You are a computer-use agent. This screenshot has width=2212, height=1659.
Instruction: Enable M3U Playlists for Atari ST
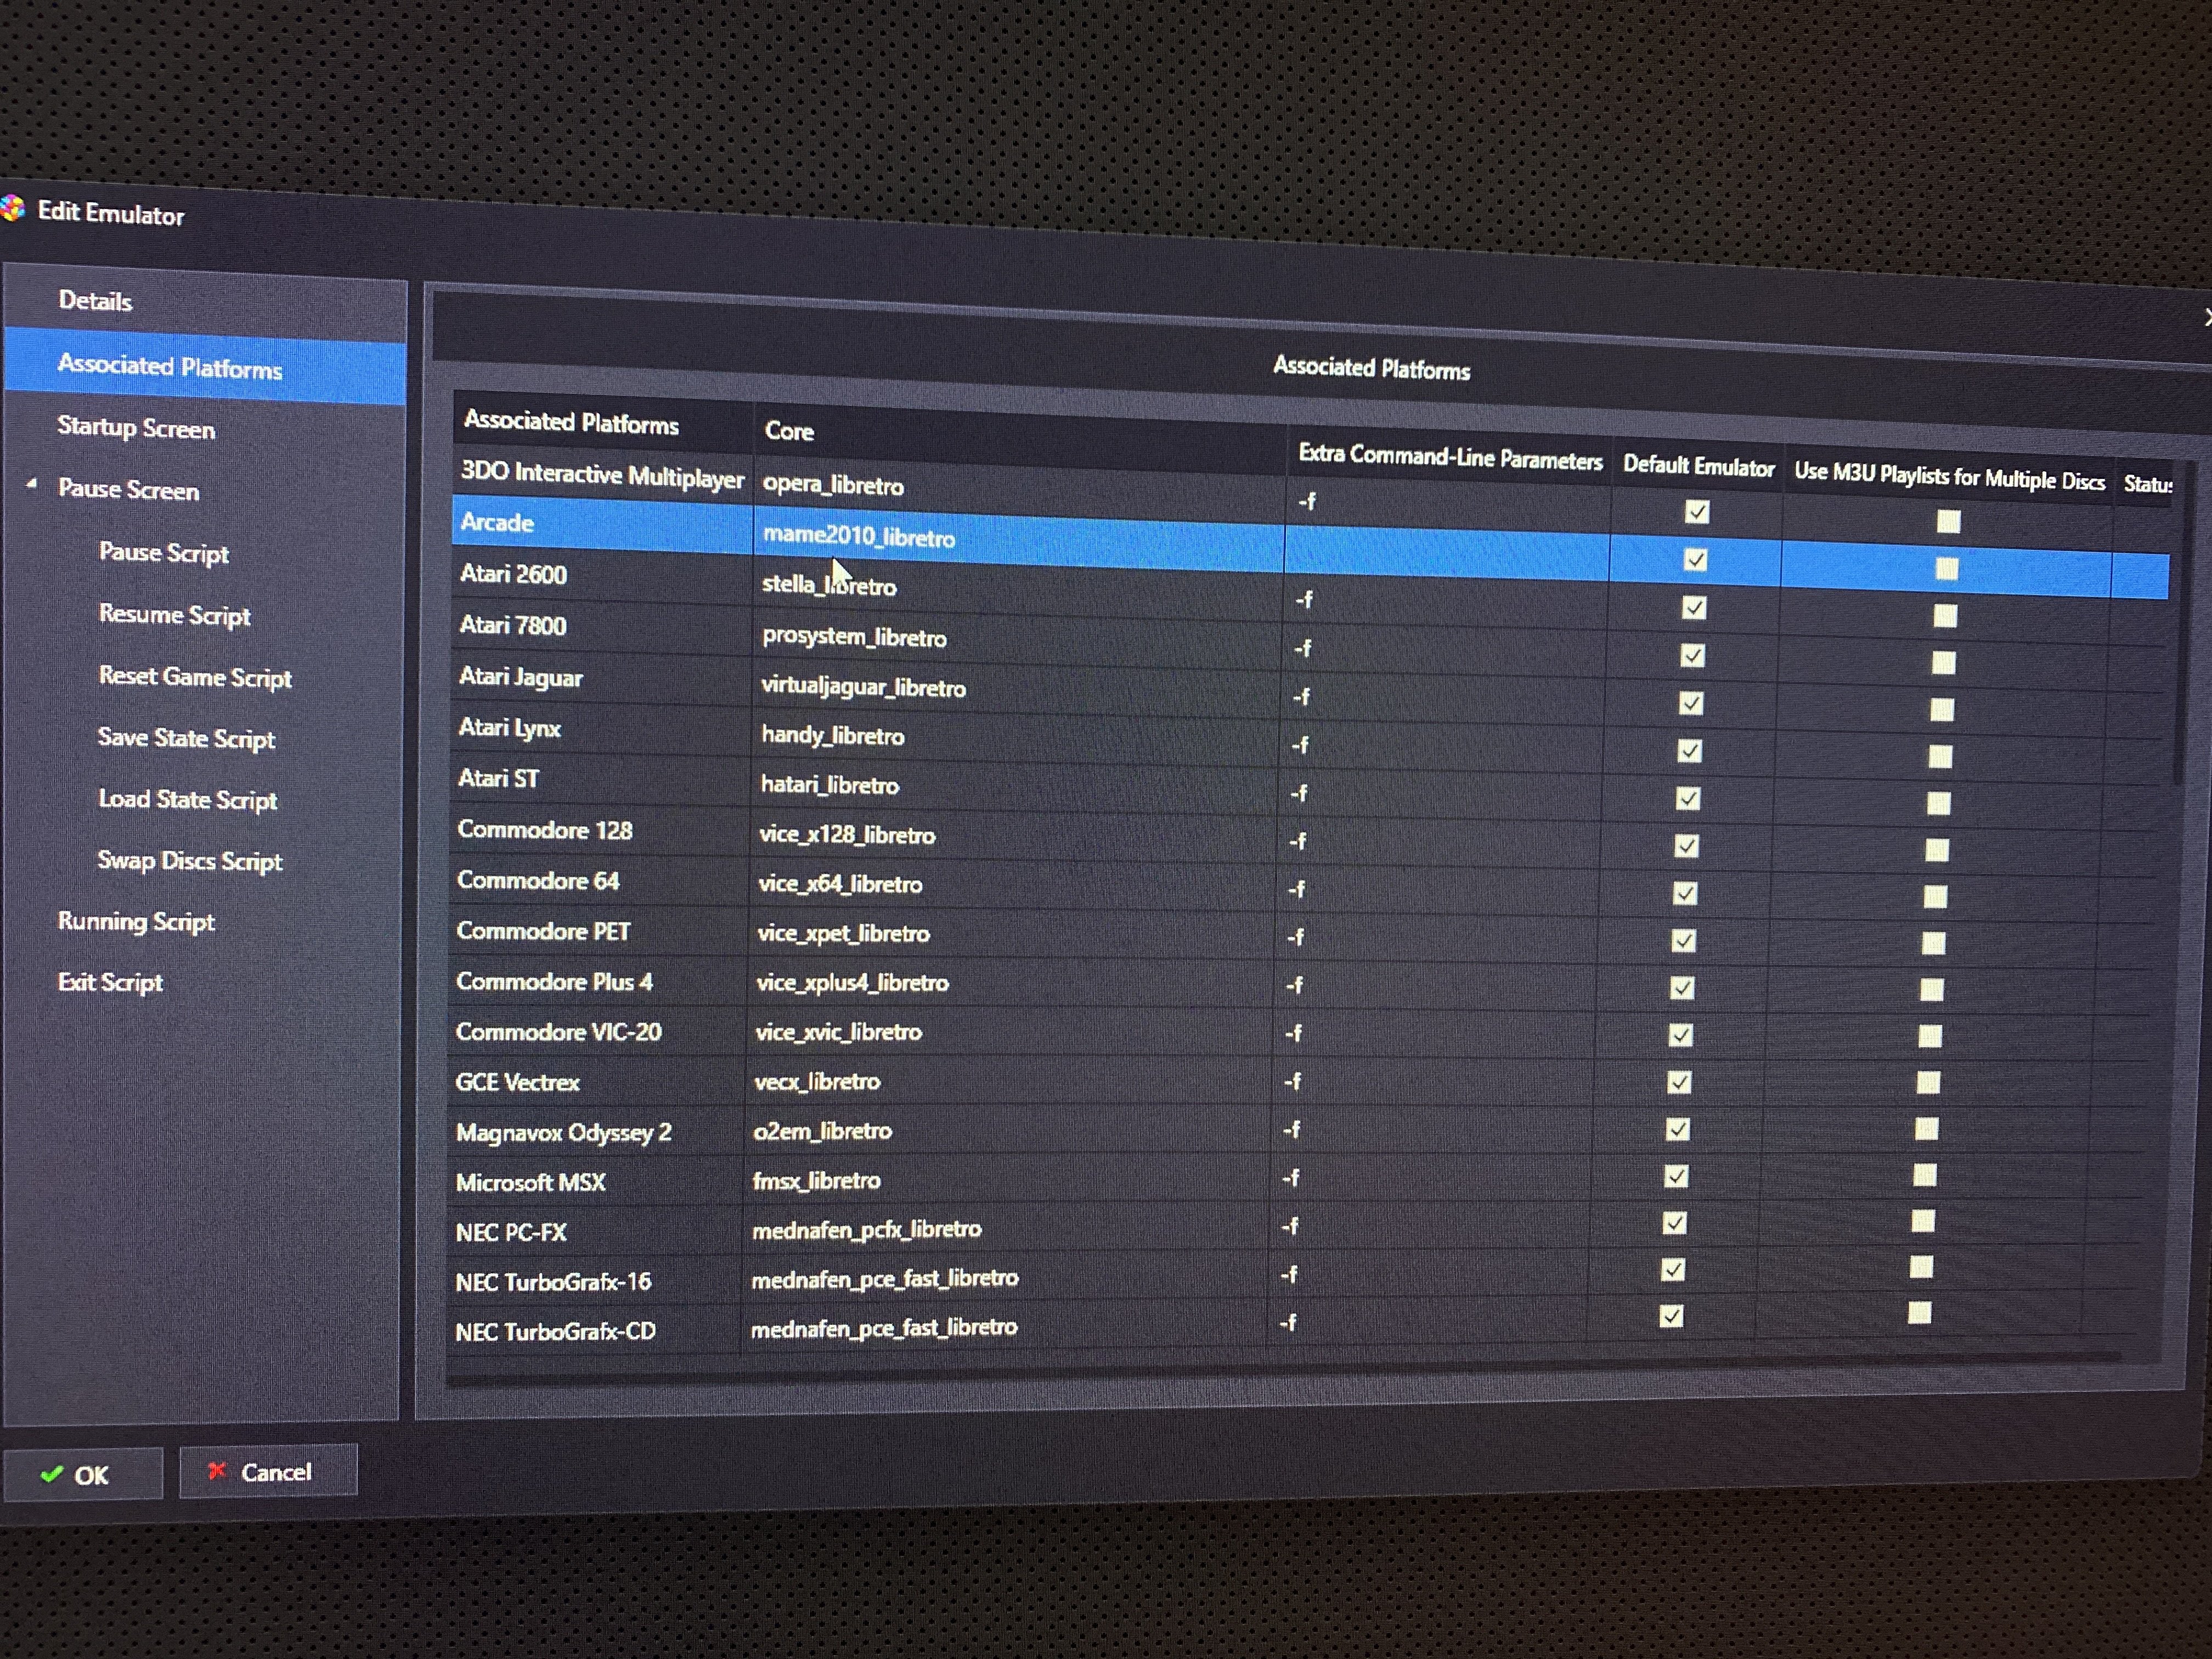tap(1938, 803)
